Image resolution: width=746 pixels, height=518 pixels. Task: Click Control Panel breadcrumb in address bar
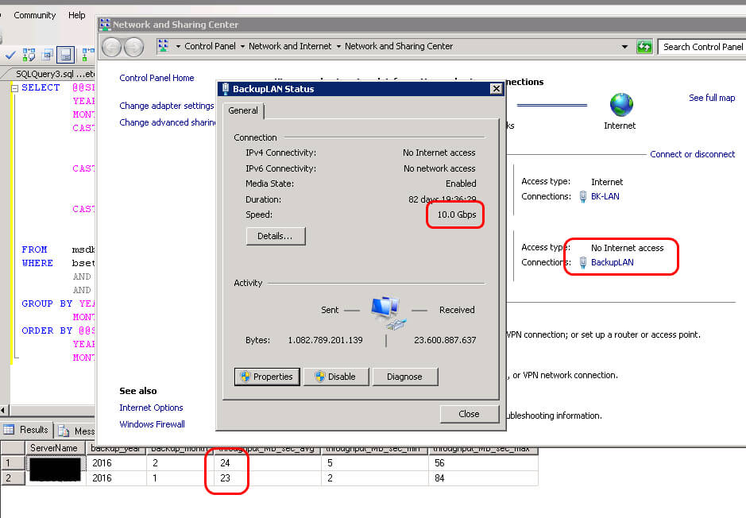(210, 46)
